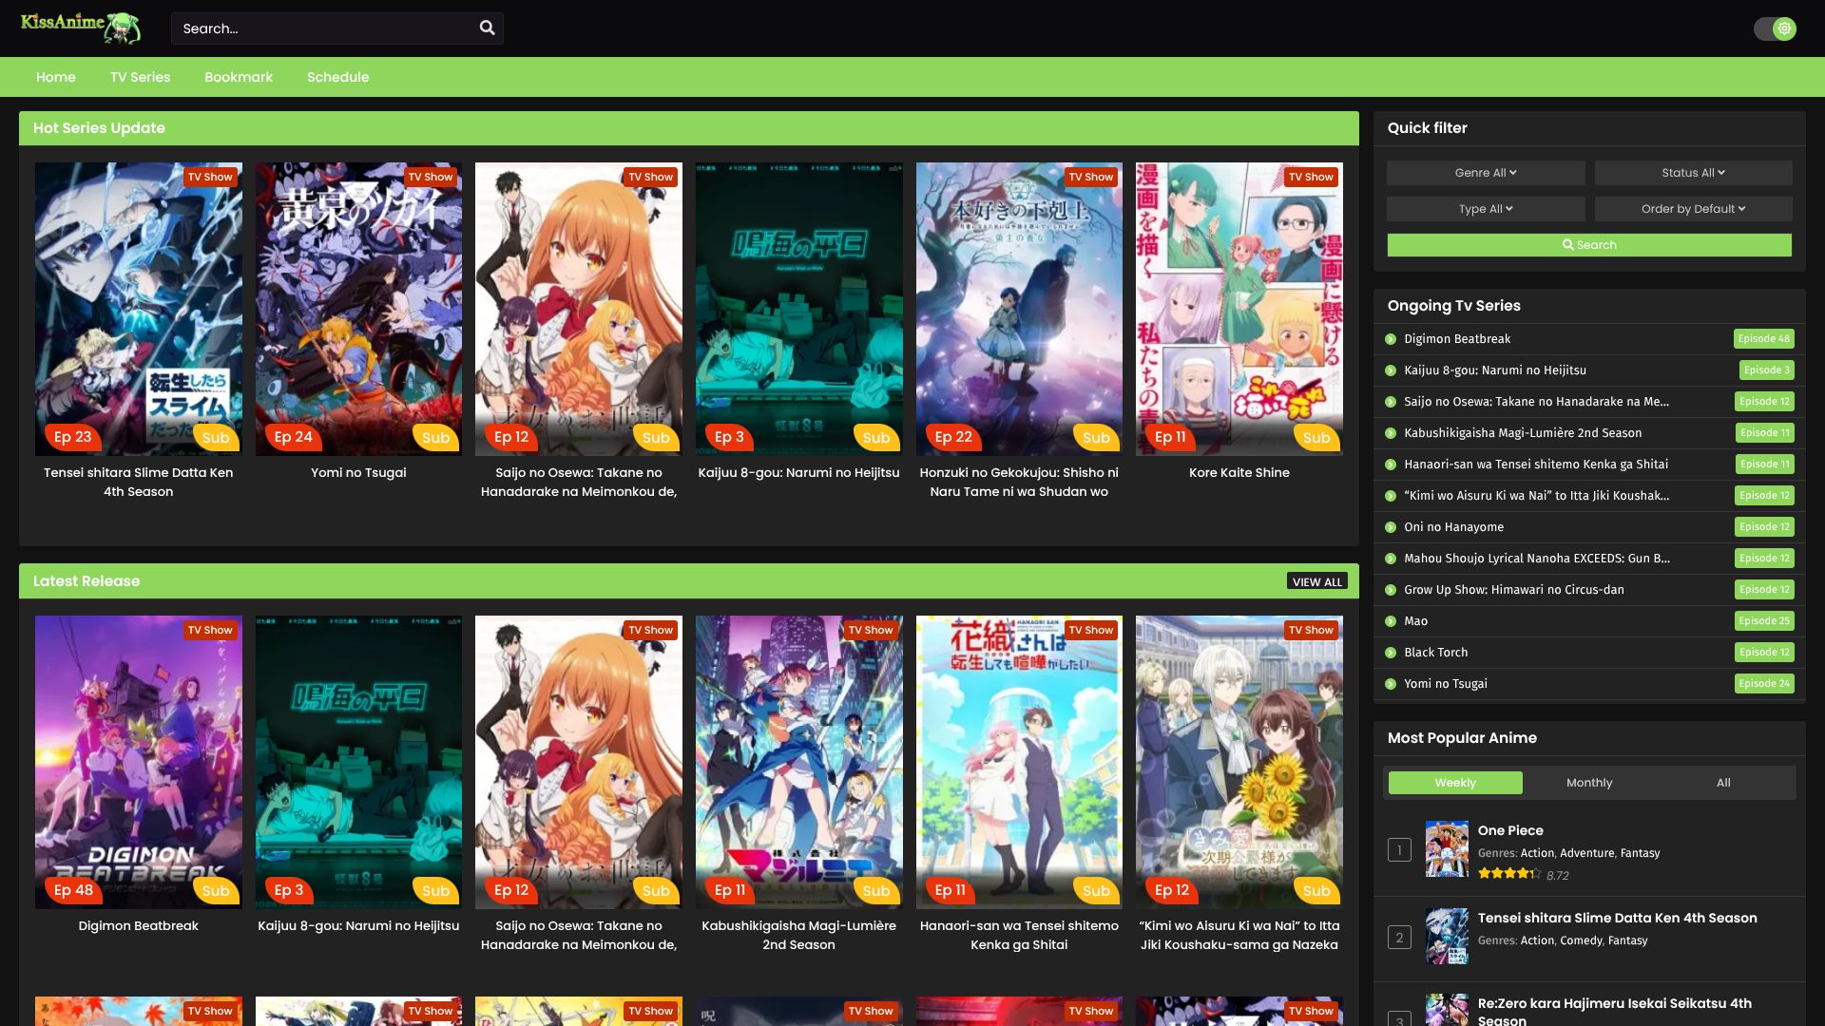Click the Episode 48 badge for Digimon Beatbreak
Viewport: 1825px width, 1026px height.
pyautogui.click(x=1764, y=339)
